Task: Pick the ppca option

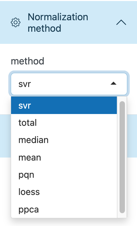Action: point(64,209)
